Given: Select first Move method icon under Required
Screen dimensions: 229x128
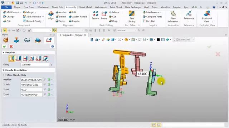Looking at the screenshot, I should coord(11,58).
